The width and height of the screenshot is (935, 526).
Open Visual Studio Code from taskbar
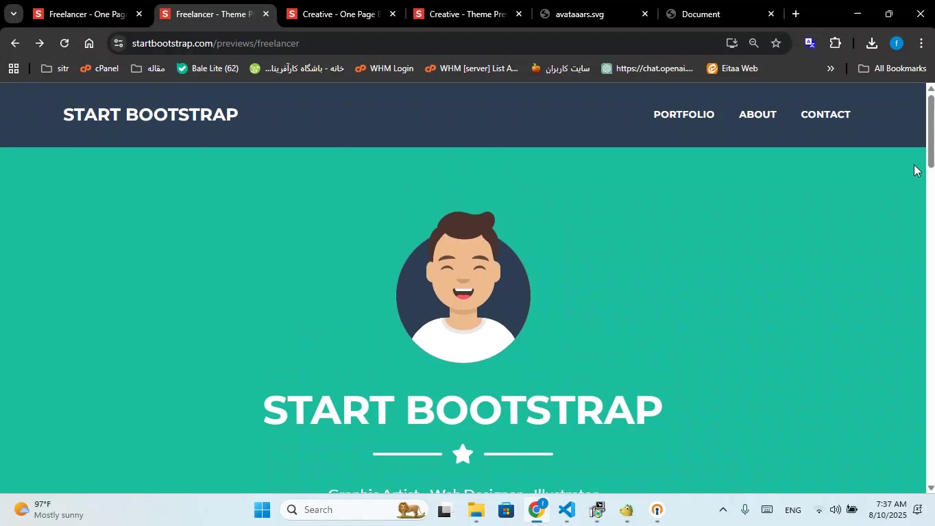(x=566, y=510)
